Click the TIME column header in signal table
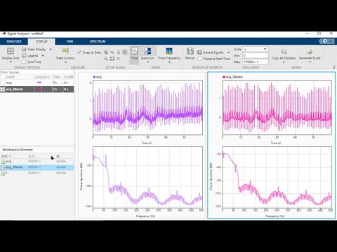 point(57,77)
